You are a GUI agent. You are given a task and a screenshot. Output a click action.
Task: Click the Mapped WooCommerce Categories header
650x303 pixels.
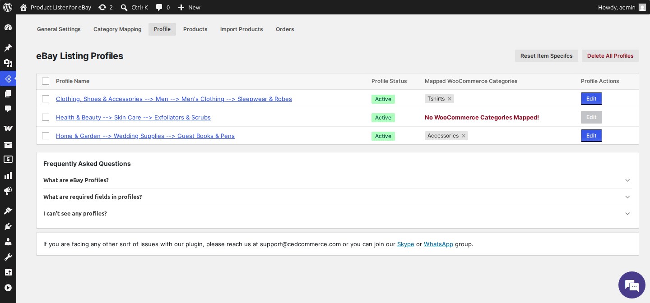471,81
